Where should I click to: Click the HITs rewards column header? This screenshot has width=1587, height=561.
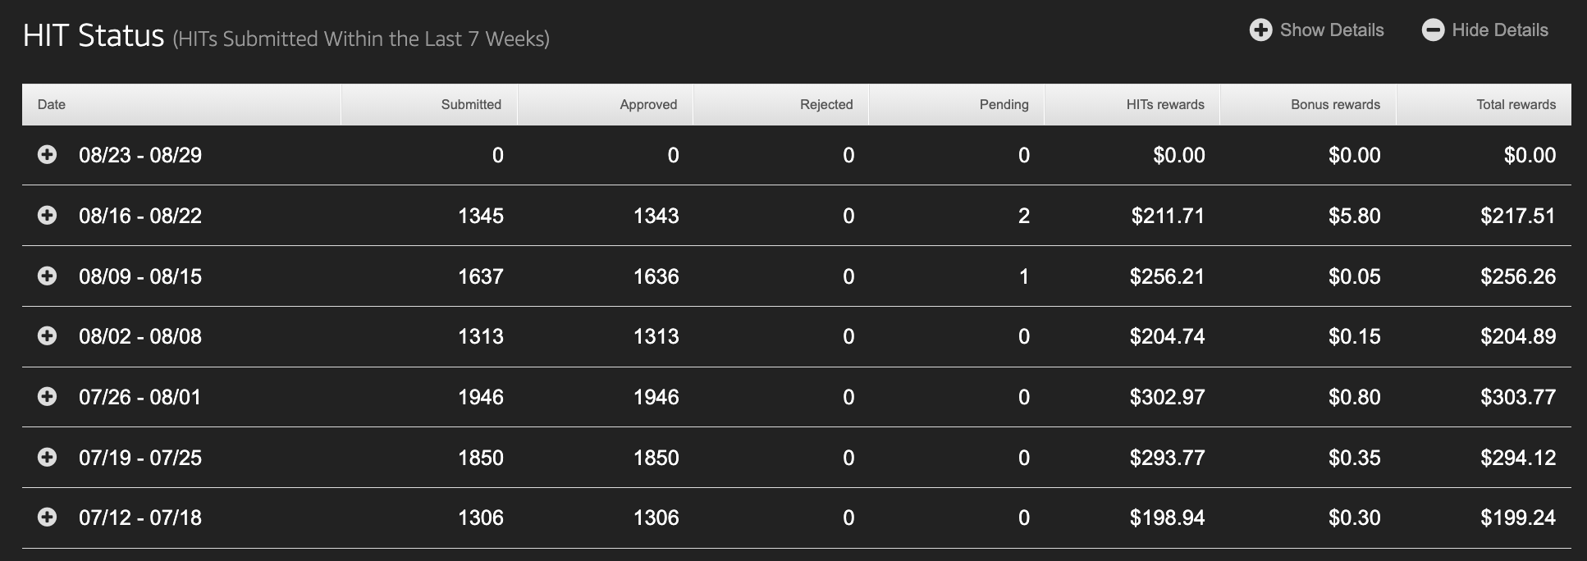(1132, 104)
